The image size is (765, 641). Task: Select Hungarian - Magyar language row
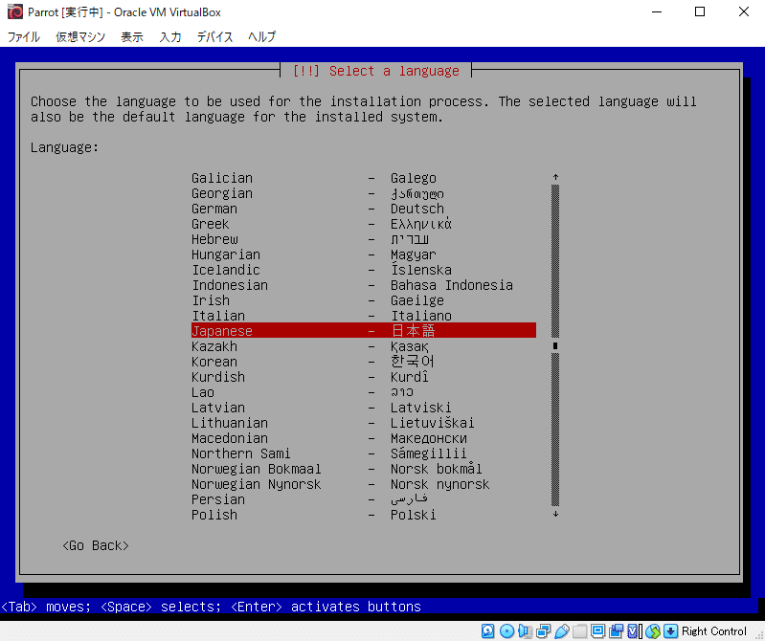(x=364, y=254)
